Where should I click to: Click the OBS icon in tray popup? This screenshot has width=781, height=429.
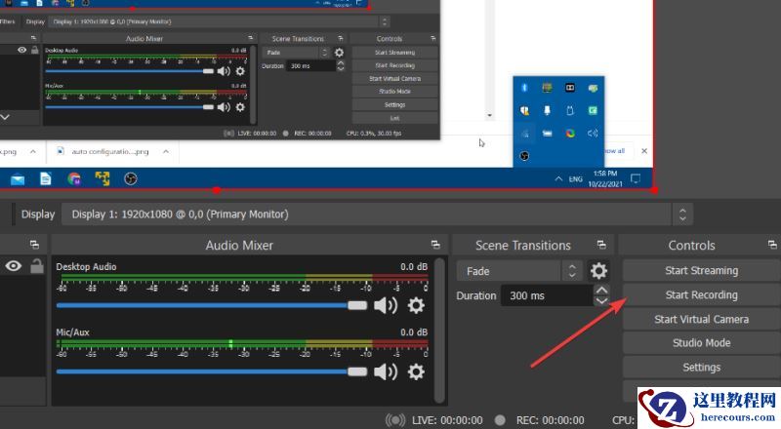click(x=524, y=156)
